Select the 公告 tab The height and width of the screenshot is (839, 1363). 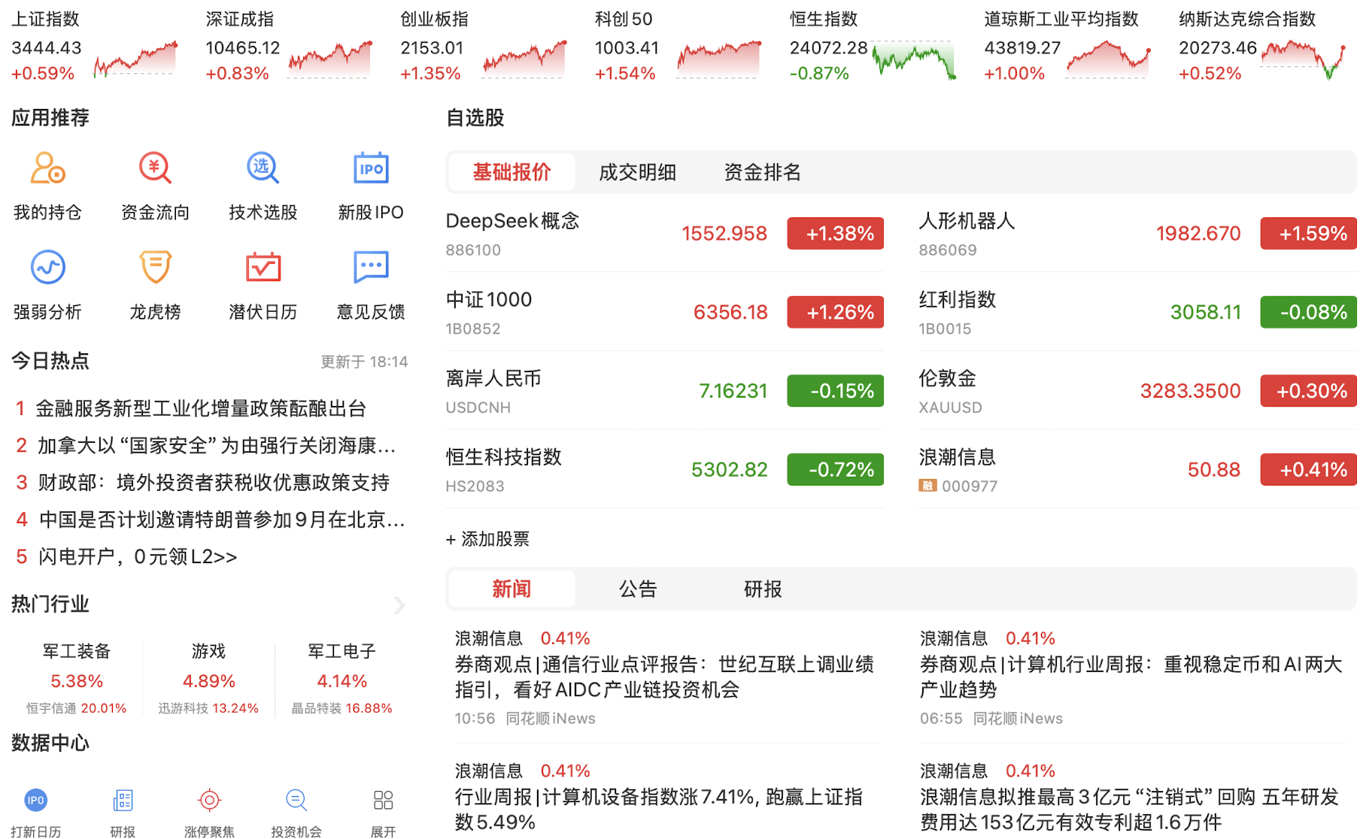point(637,589)
